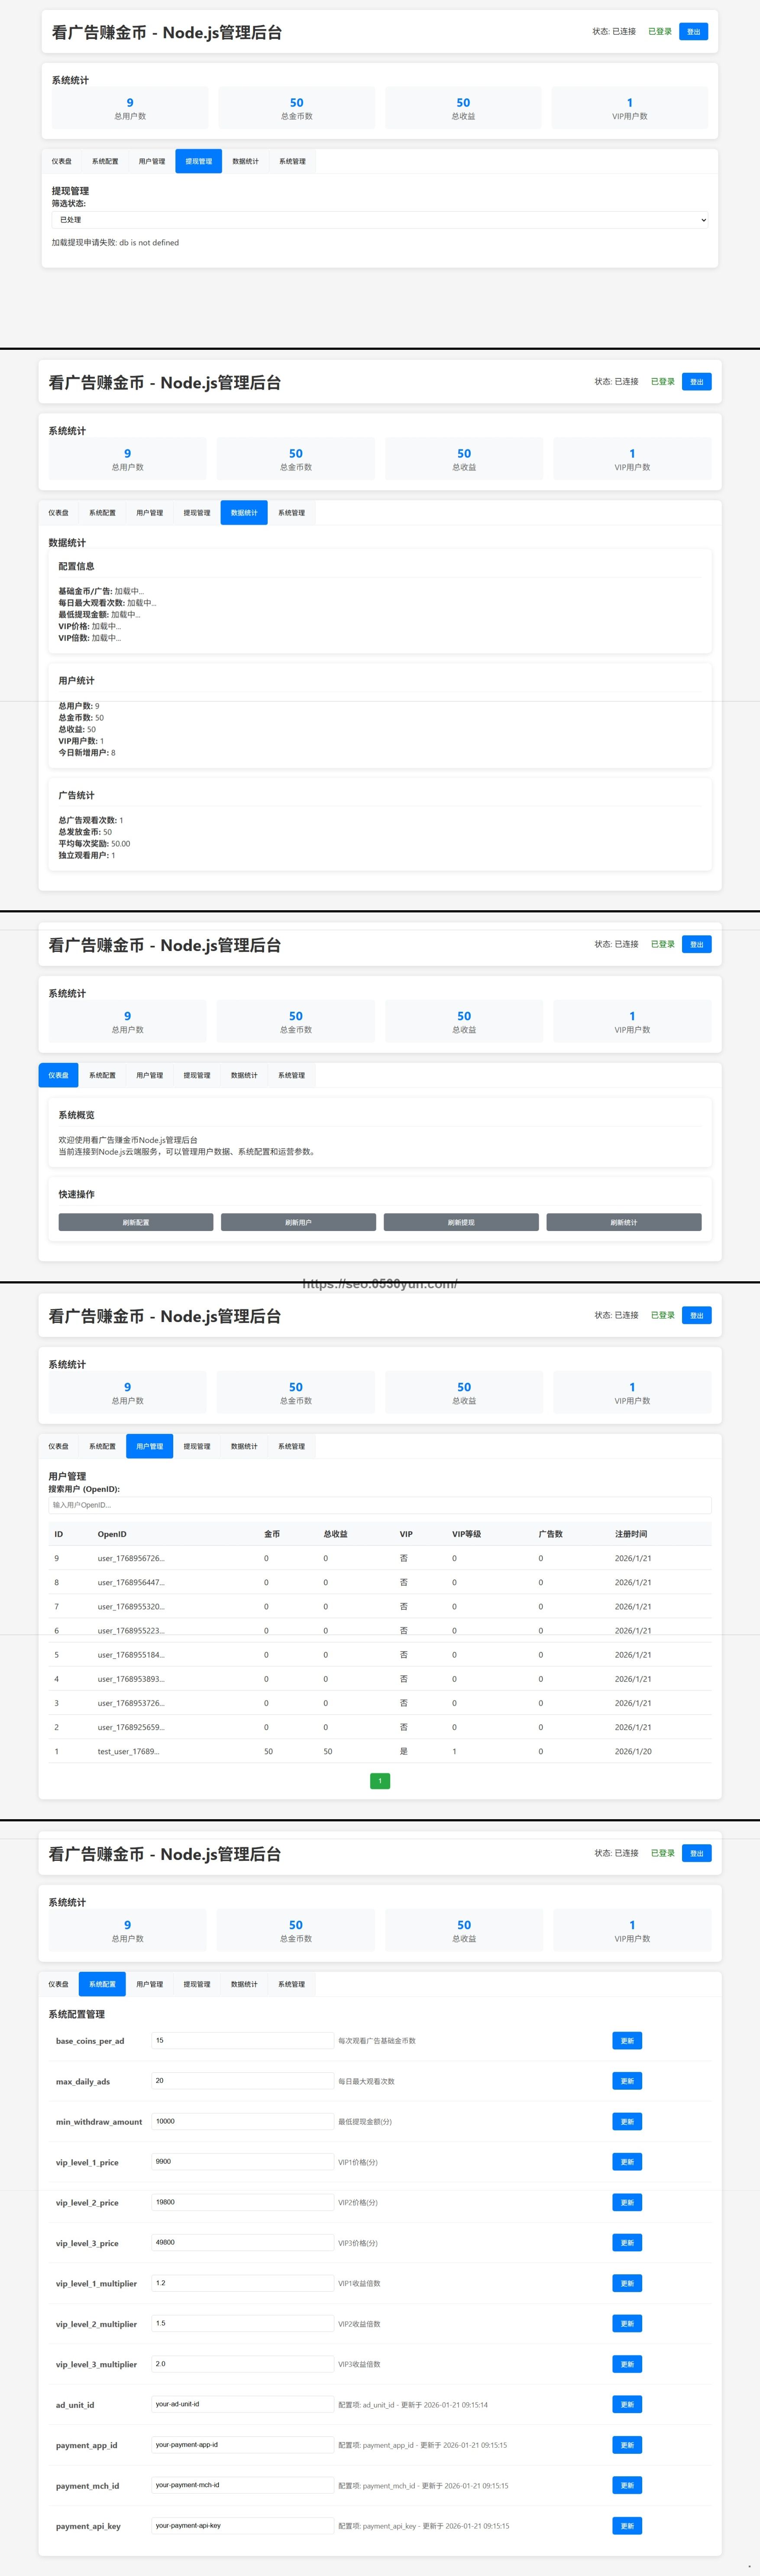Image resolution: width=760 pixels, height=2576 pixels.
Task: Click the 刷新提现 quick action button
Action: pos(461,1221)
